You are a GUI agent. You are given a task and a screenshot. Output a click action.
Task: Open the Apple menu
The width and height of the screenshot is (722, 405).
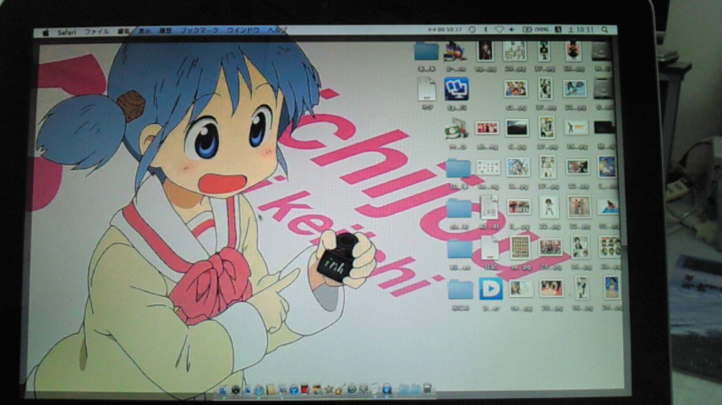(x=46, y=32)
